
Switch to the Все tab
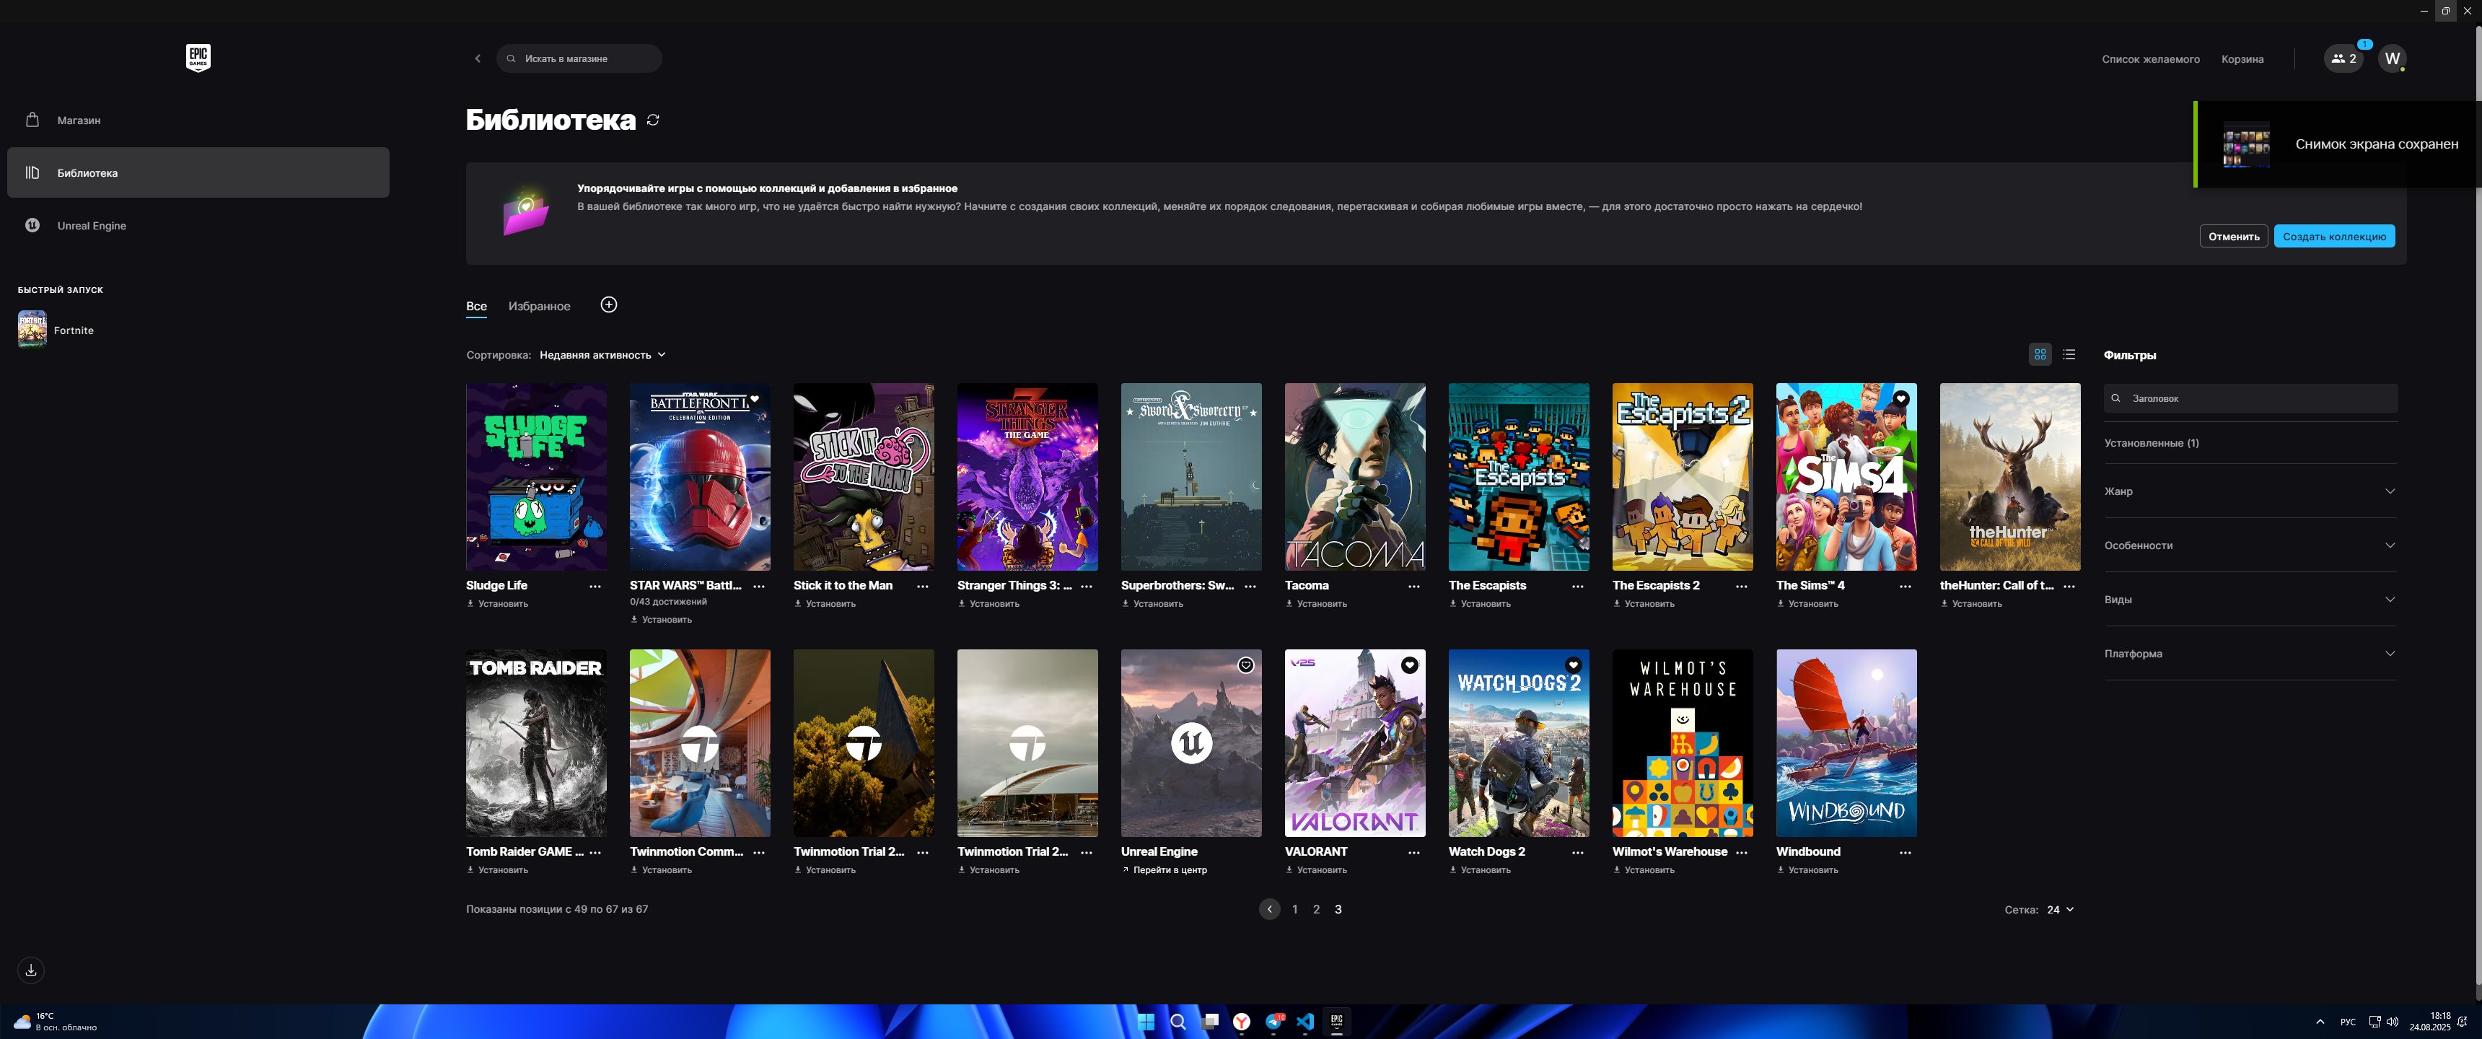pyautogui.click(x=476, y=307)
